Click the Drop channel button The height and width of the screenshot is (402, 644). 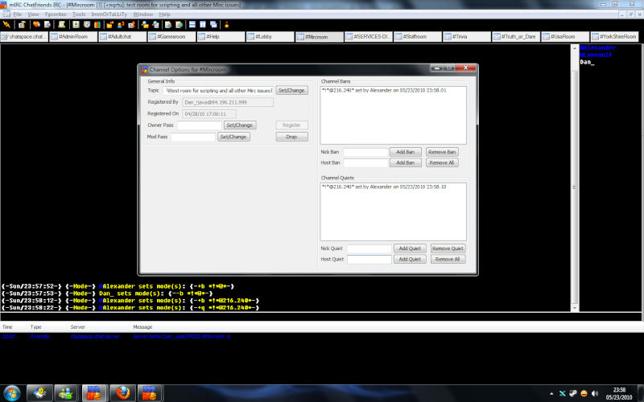click(291, 137)
